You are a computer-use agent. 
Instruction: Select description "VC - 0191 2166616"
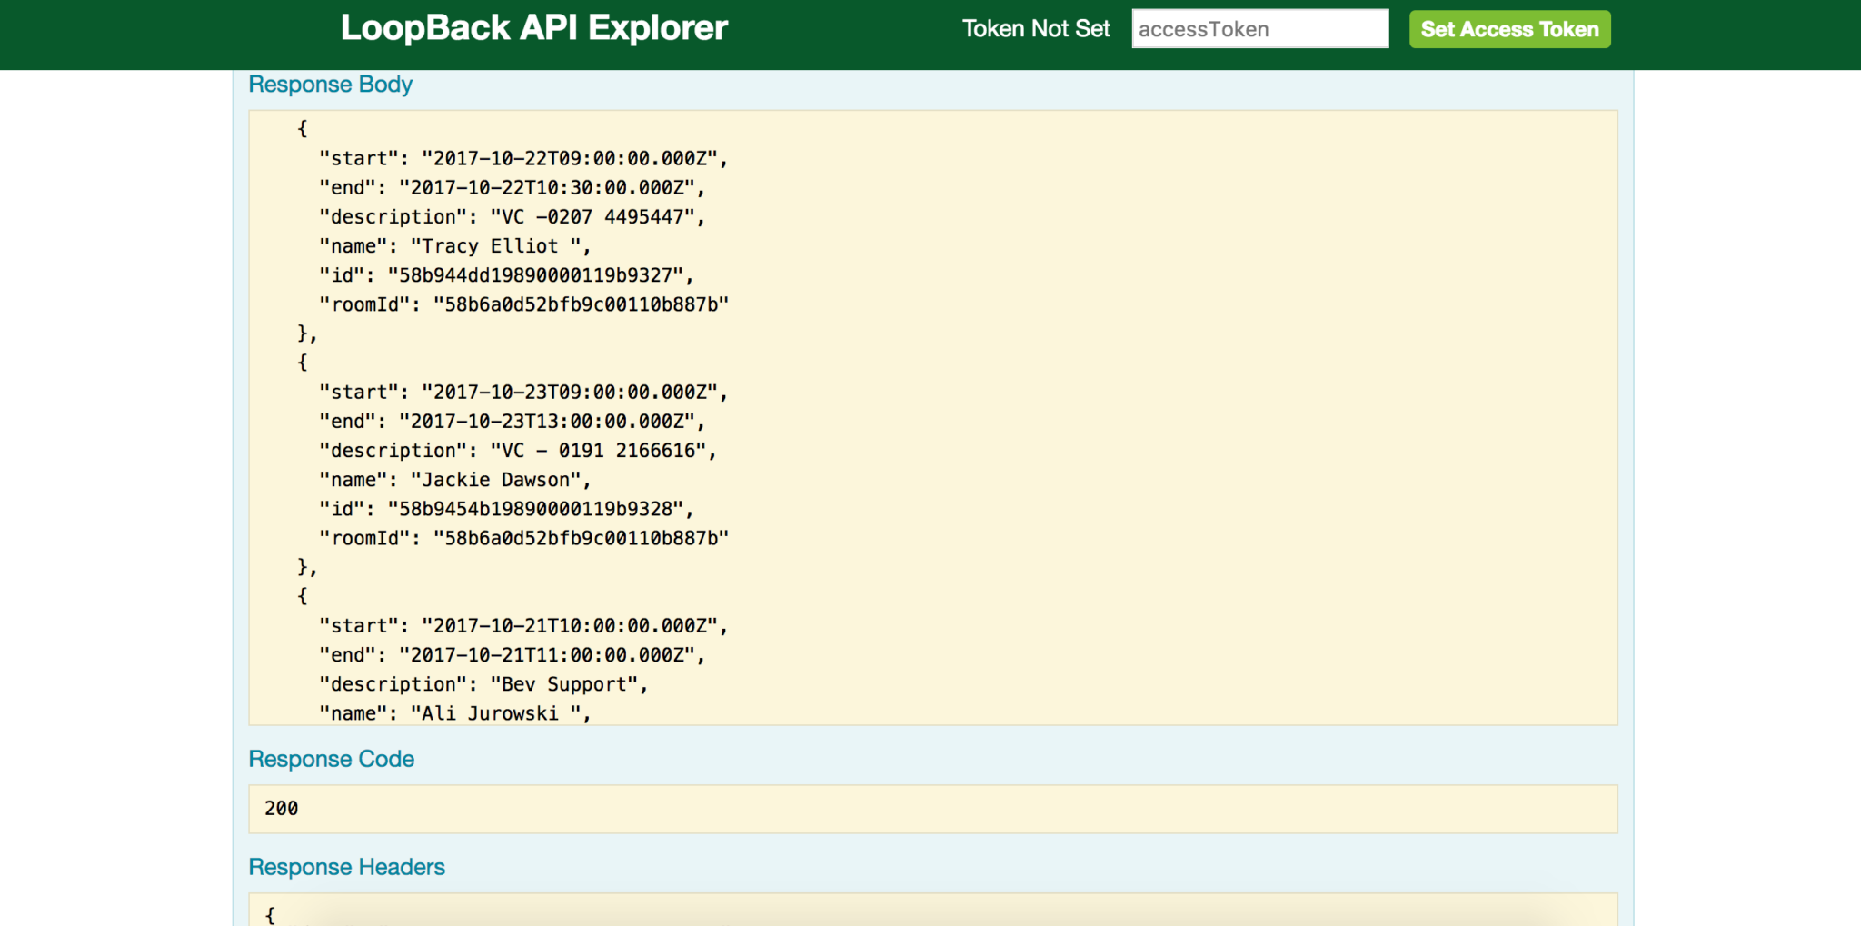[x=518, y=450]
